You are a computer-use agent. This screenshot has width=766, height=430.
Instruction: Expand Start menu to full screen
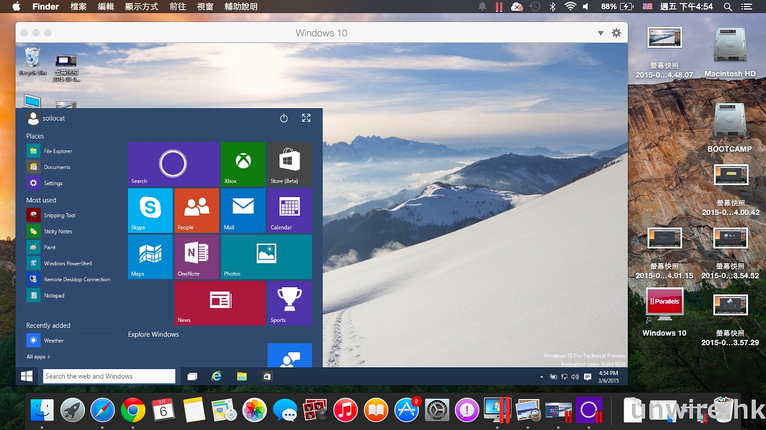point(306,118)
